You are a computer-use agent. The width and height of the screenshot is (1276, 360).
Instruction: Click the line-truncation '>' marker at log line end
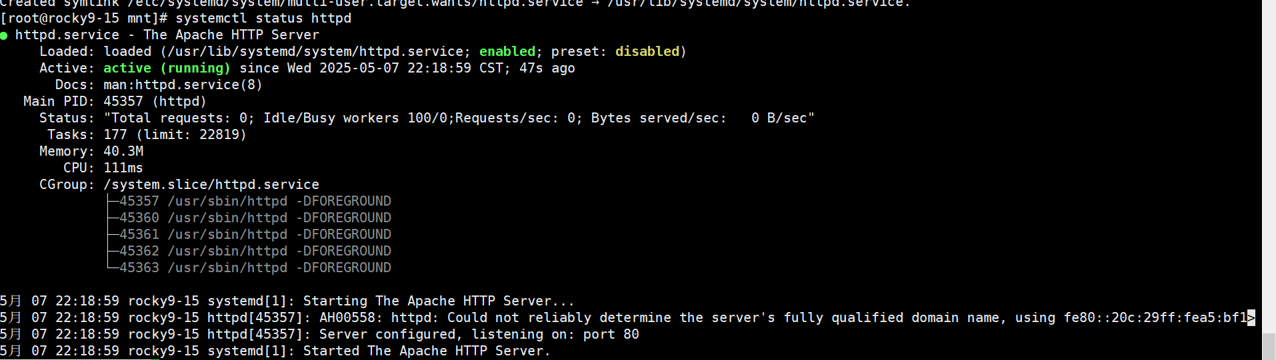click(x=1251, y=317)
